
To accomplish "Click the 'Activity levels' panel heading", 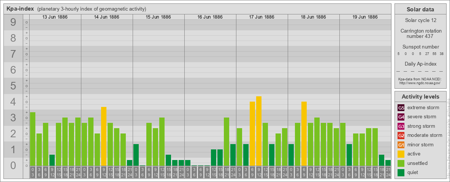I will [x=420, y=97].
